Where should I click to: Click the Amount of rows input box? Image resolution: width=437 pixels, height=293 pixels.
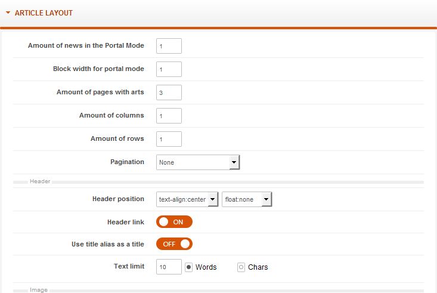169,139
